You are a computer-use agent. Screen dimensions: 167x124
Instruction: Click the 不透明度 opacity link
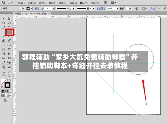point(101,9)
